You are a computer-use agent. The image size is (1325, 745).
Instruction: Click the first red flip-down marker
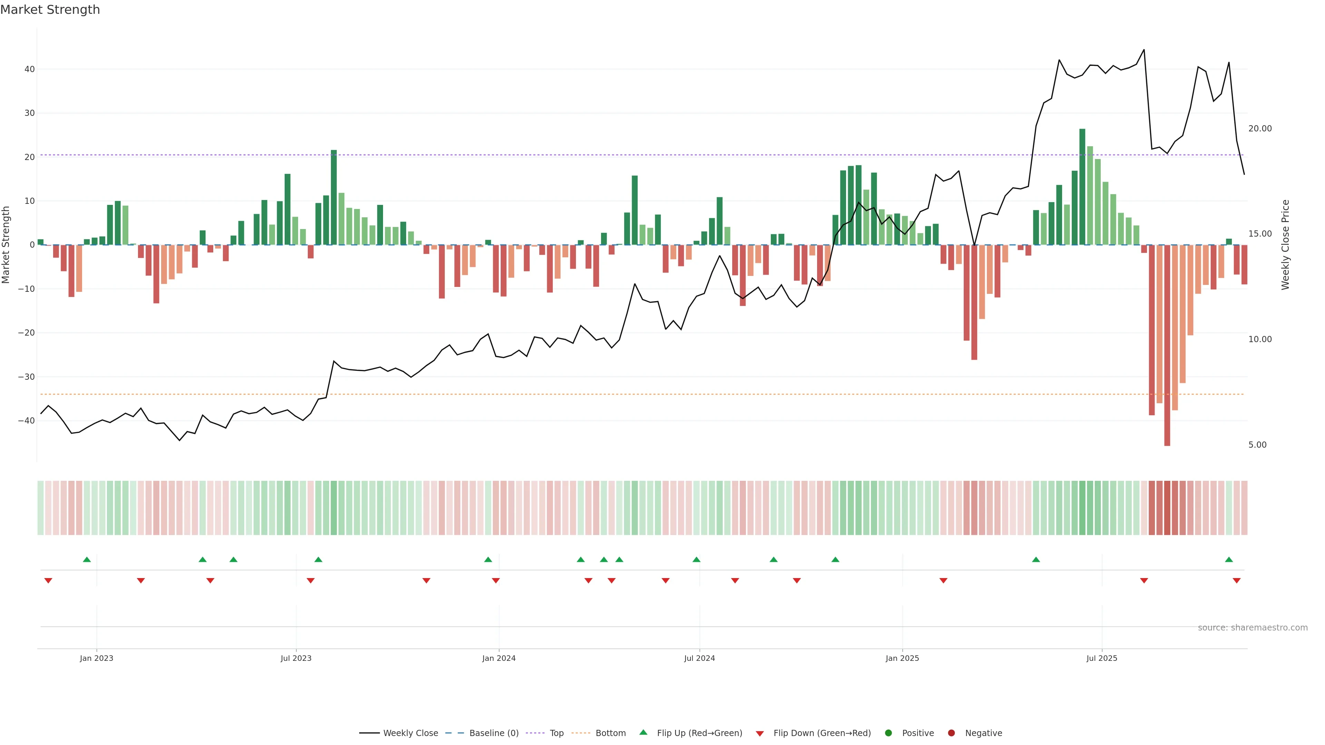pos(48,580)
